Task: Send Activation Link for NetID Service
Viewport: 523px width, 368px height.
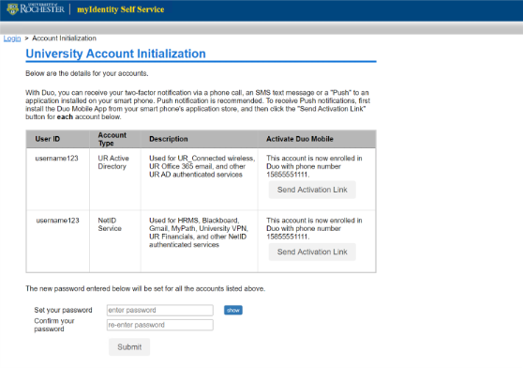Action: pos(312,252)
